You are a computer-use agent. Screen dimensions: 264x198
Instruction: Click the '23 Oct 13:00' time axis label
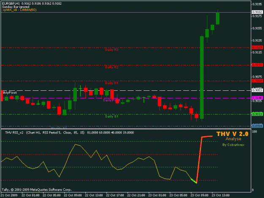click(220, 195)
